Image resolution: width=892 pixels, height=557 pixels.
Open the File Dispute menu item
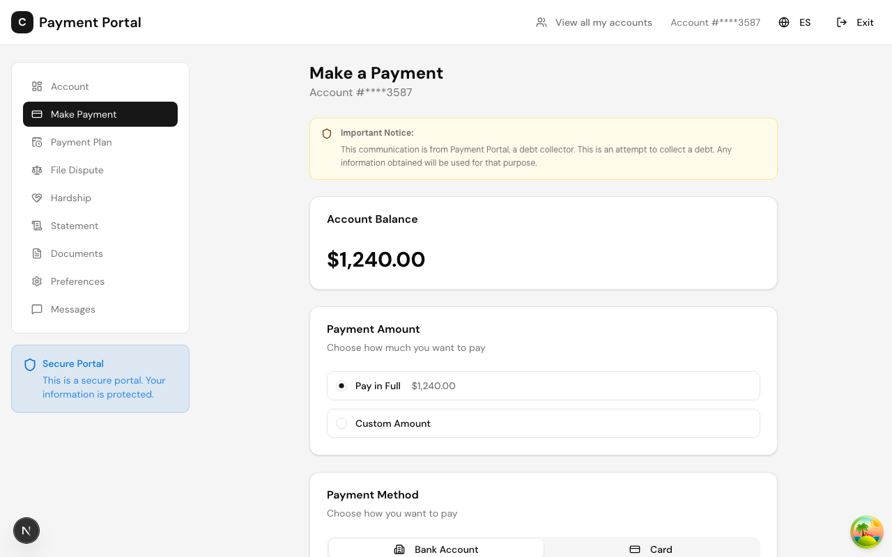point(100,170)
